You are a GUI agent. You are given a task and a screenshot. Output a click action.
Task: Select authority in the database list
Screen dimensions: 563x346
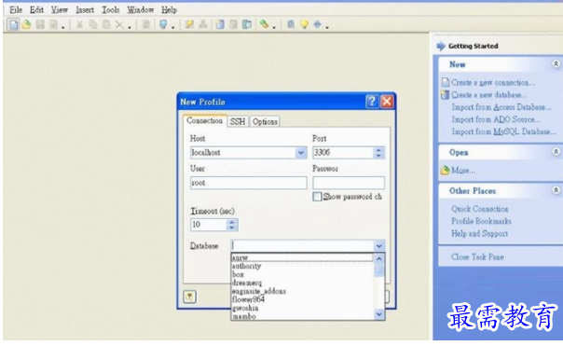click(302, 266)
